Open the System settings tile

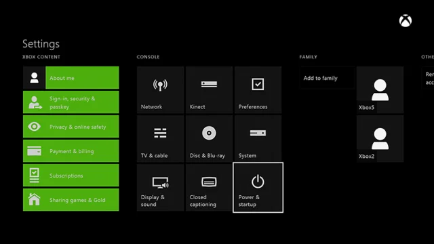tap(258, 138)
